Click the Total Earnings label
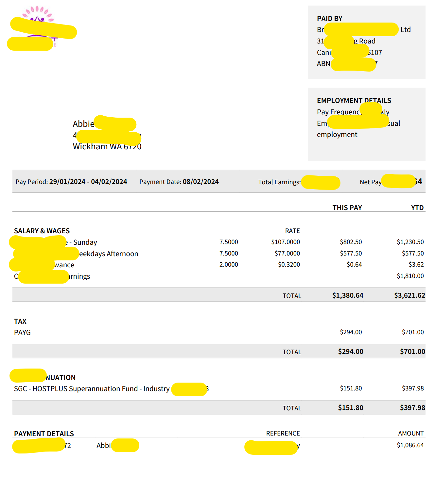The height and width of the screenshot is (494, 435). click(x=279, y=182)
